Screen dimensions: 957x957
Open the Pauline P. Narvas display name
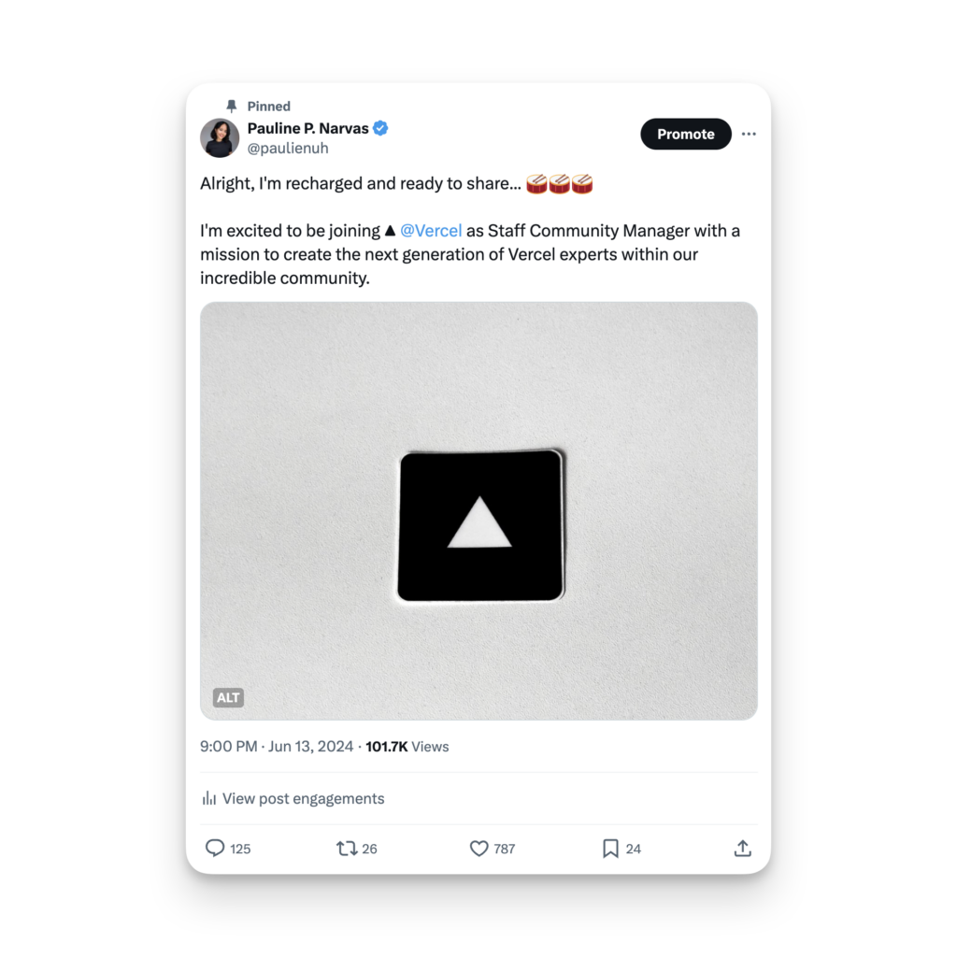(307, 129)
